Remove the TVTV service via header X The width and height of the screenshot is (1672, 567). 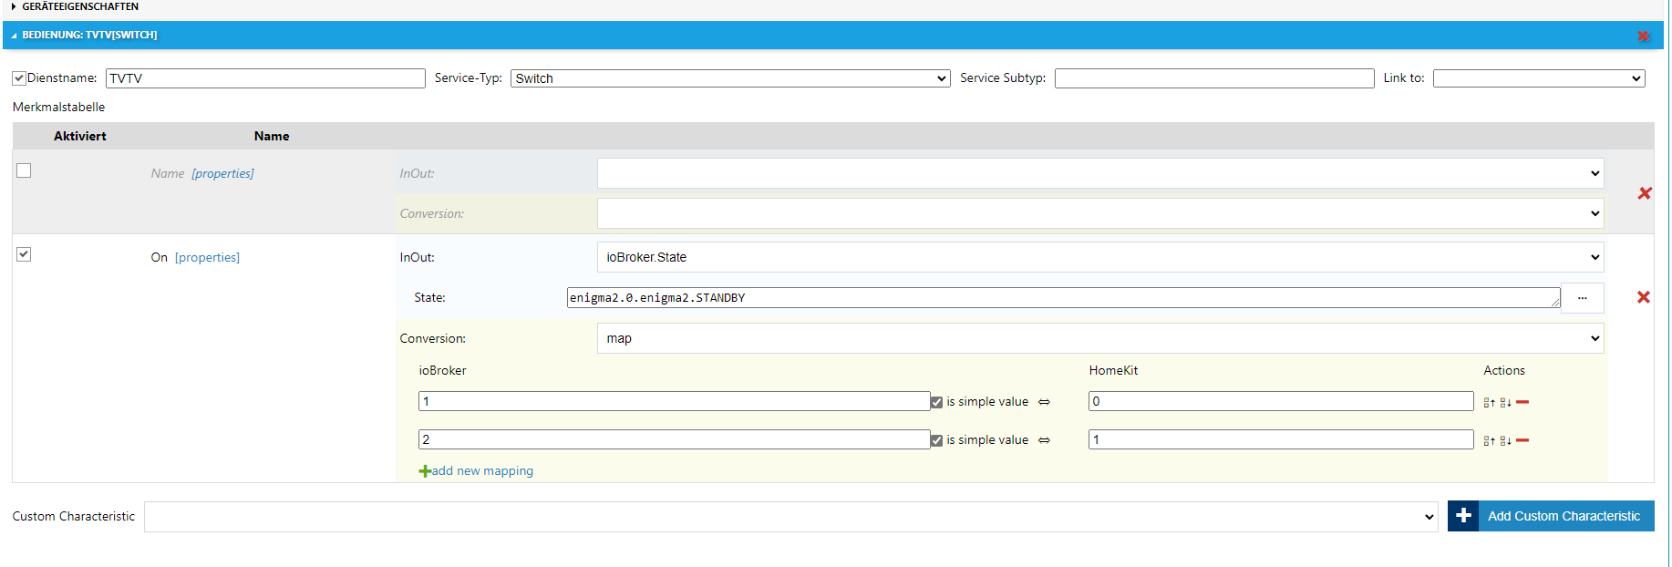[1643, 36]
